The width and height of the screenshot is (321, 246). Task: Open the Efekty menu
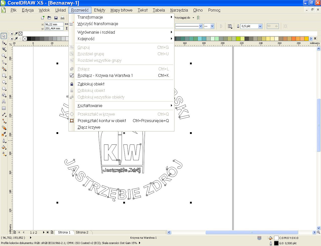[99, 10]
